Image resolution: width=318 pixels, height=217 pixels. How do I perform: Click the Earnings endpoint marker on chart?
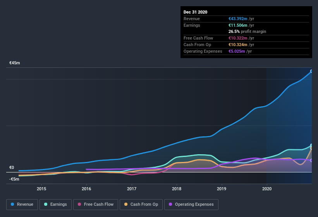pos(311,145)
